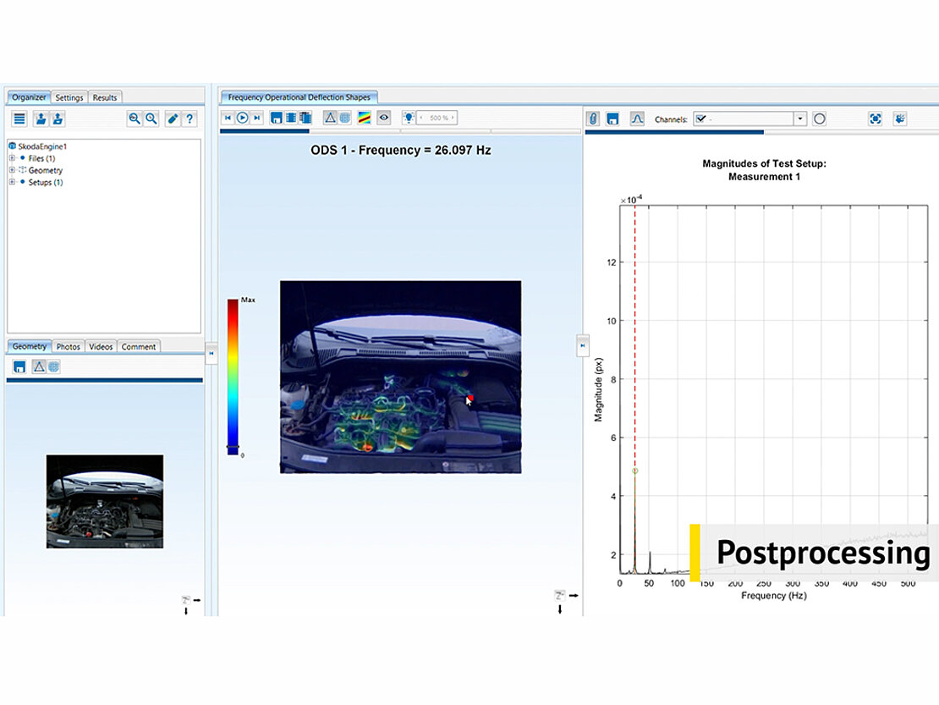Jump to previous ODS with skip-back button

point(228,118)
